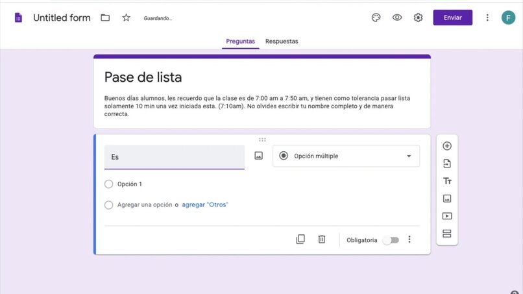523x294 pixels.
Task: Move the form using the folder icon
Action: click(105, 18)
